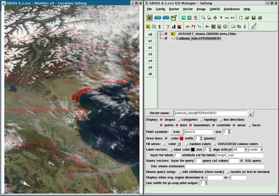Click the Print printer icon
This screenshot has width=279, height=196.
pos(260,18)
